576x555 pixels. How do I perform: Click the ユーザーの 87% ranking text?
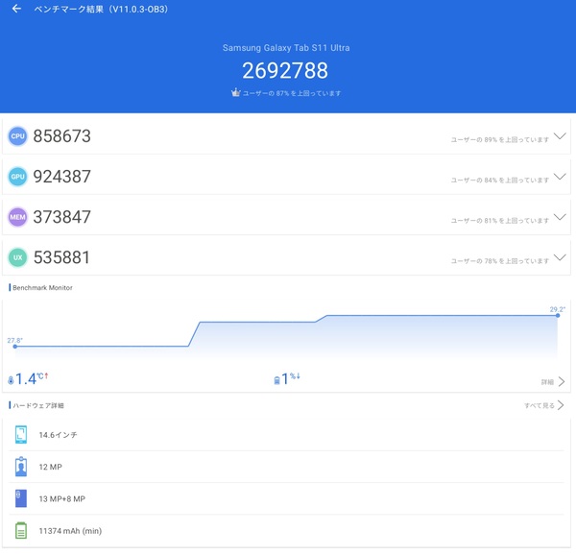292,93
